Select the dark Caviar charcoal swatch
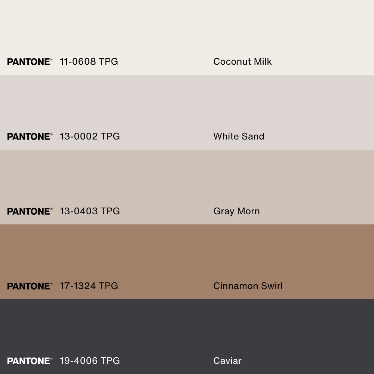374x374 pixels. tap(187, 329)
